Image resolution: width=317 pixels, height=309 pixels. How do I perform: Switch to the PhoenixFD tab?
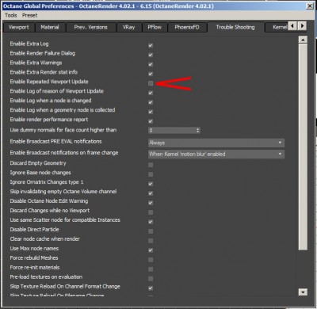tap(187, 27)
